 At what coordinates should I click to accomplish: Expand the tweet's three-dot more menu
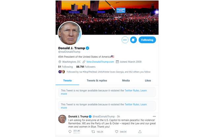tap(154, 117)
